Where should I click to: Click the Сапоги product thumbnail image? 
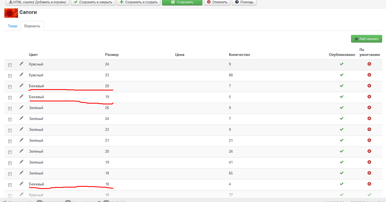point(11,13)
